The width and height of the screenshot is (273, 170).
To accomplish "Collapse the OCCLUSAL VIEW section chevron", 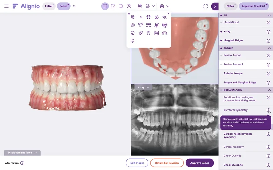I will coord(269,90).
